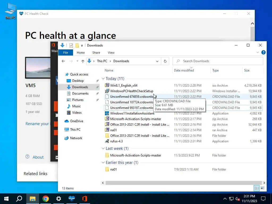Open the Win8.1_English_x64 iso file icon
272x204 pixels.
[107, 85]
